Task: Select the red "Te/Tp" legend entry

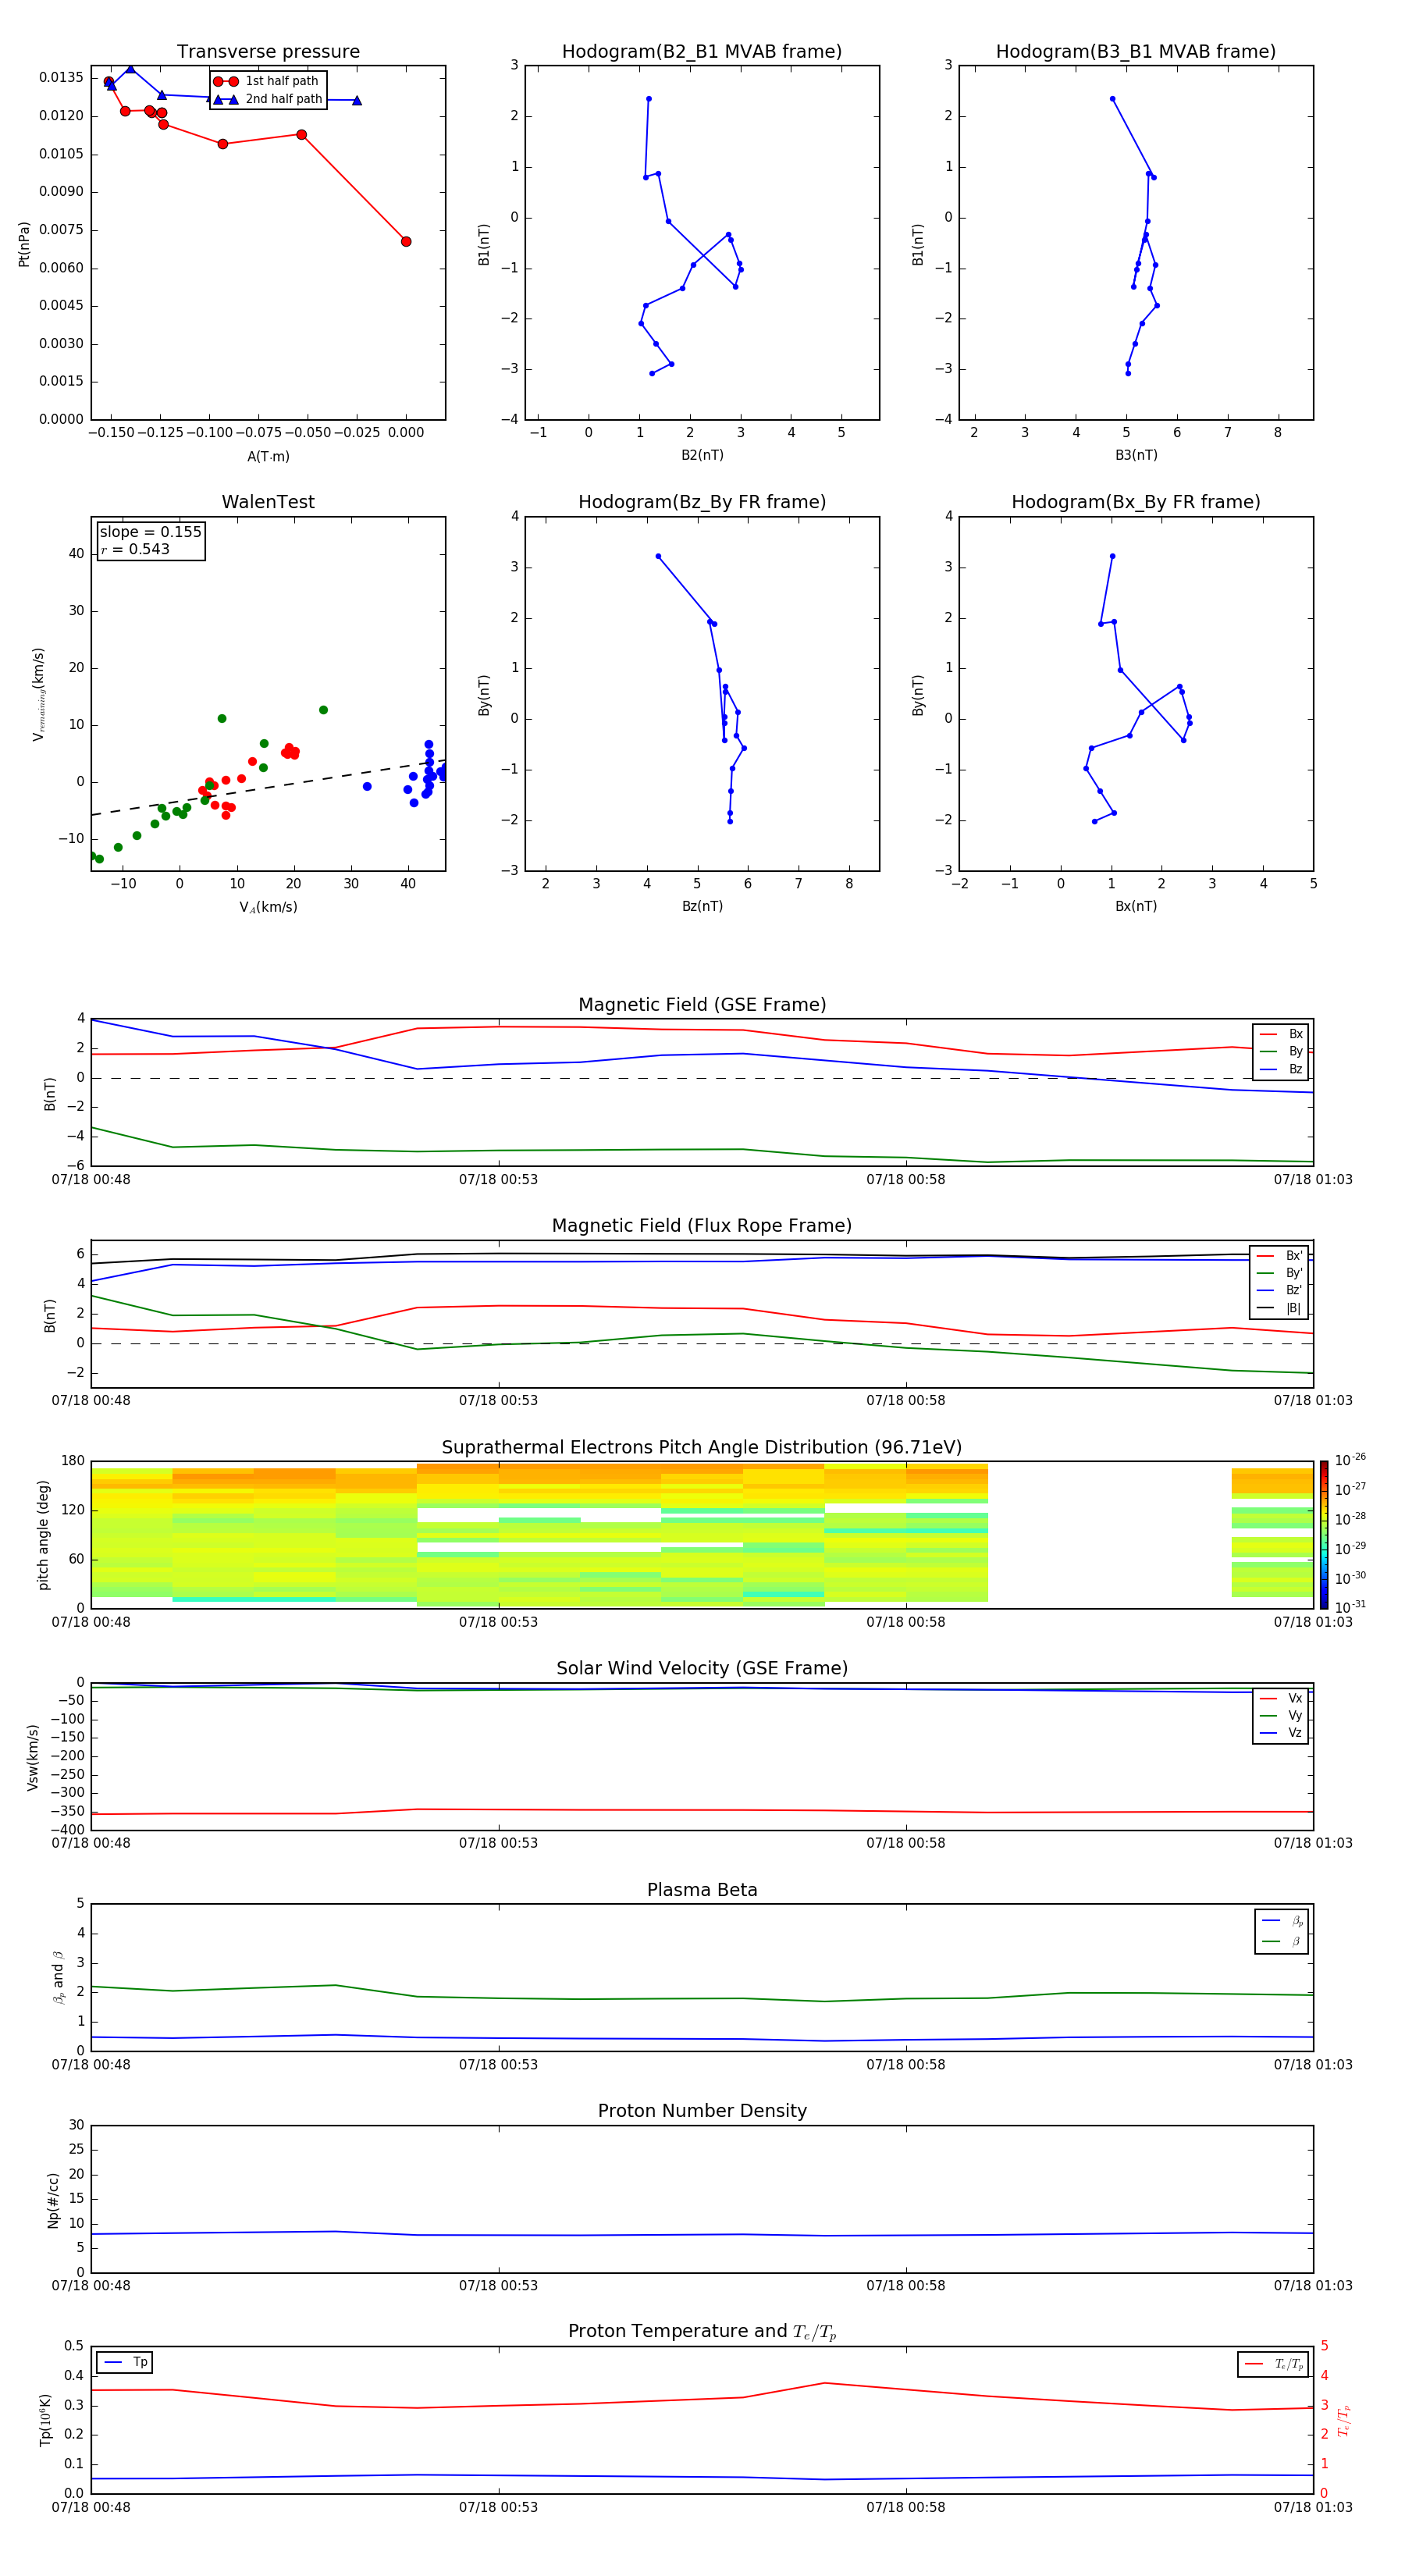Action: pyautogui.click(x=1274, y=2364)
